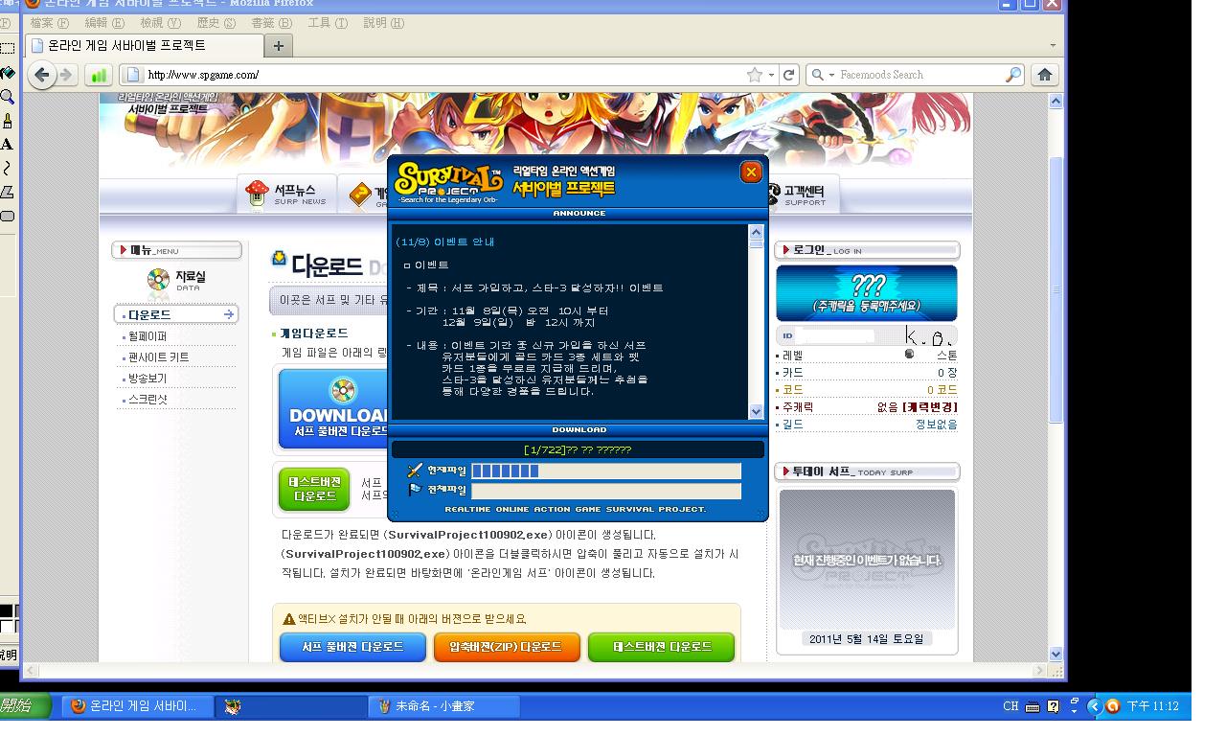The height and width of the screenshot is (736, 1226).
Task: Open the 書籤 menu
Action: tap(271, 23)
